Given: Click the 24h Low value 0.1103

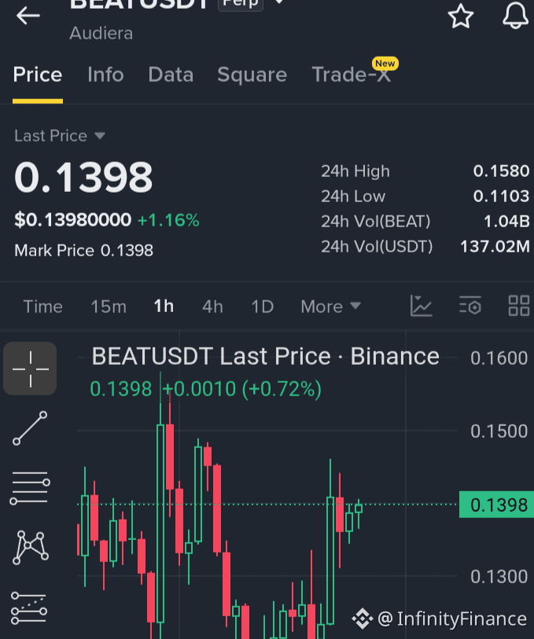Looking at the screenshot, I should coord(502,196).
